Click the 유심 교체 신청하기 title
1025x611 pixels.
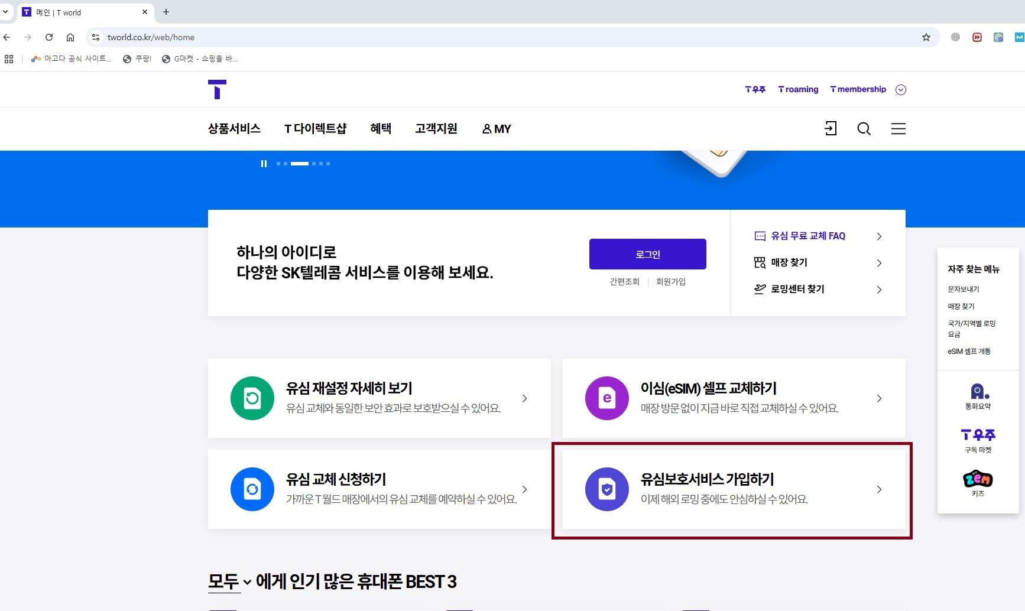pos(336,479)
